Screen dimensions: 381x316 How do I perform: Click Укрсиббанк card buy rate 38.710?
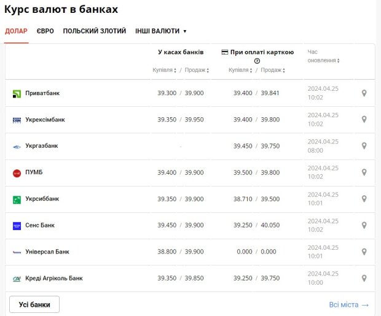(243, 199)
